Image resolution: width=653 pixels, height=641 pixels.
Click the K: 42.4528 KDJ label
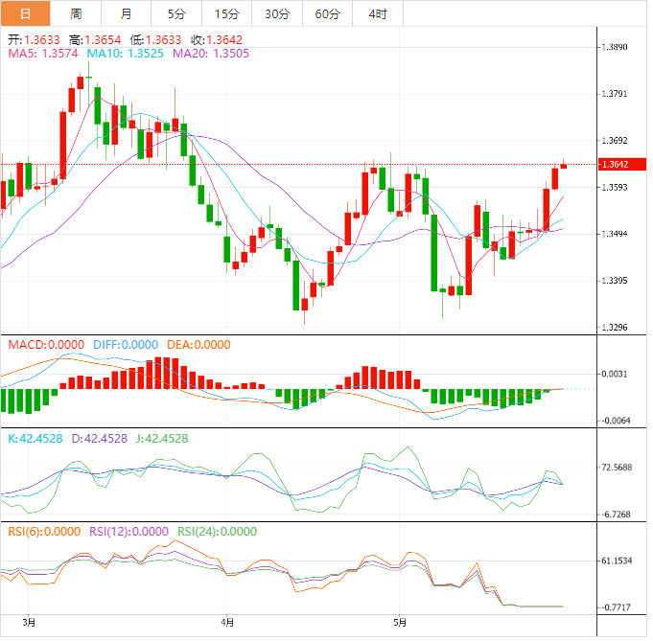[43, 438]
